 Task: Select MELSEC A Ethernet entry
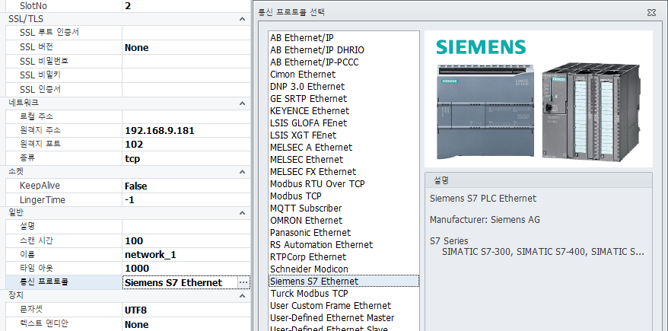(x=343, y=148)
